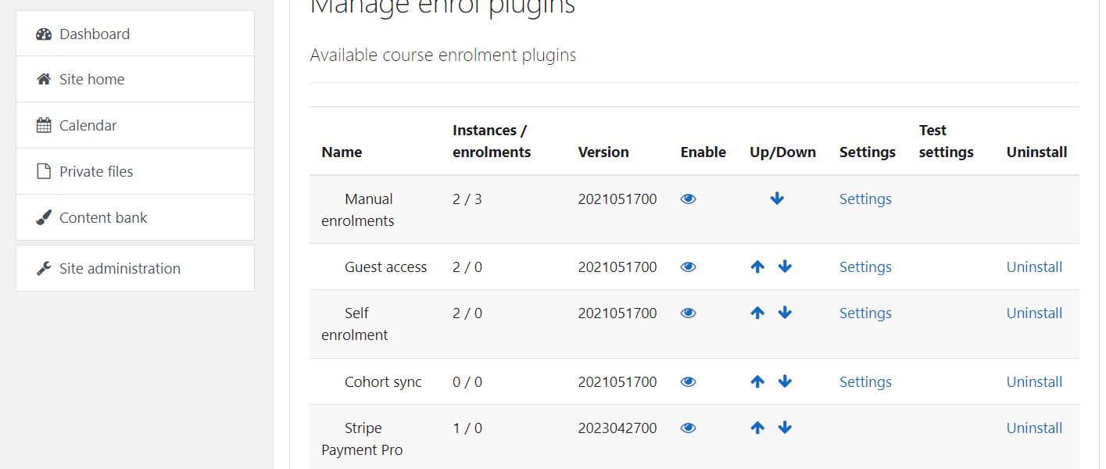Toggle Guest access eye icon
The image size is (1106, 469).
(x=688, y=267)
